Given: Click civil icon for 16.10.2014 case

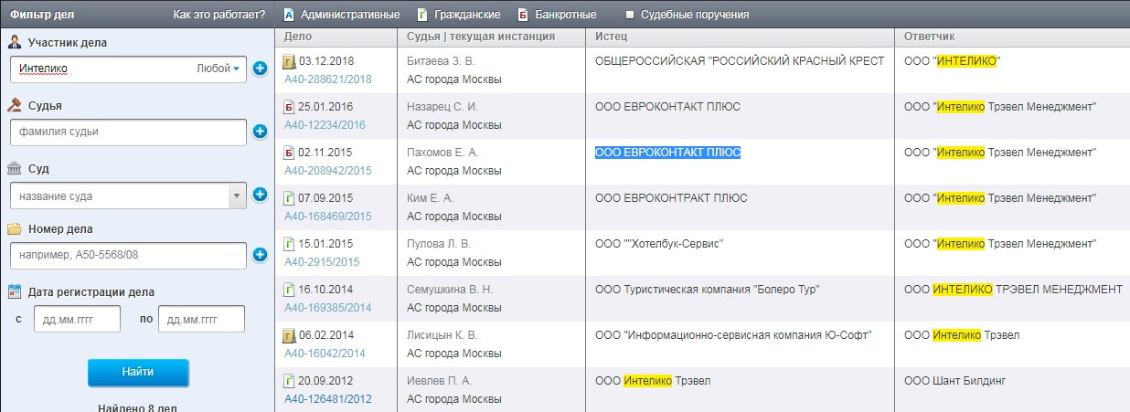Looking at the screenshot, I should [x=289, y=290].
